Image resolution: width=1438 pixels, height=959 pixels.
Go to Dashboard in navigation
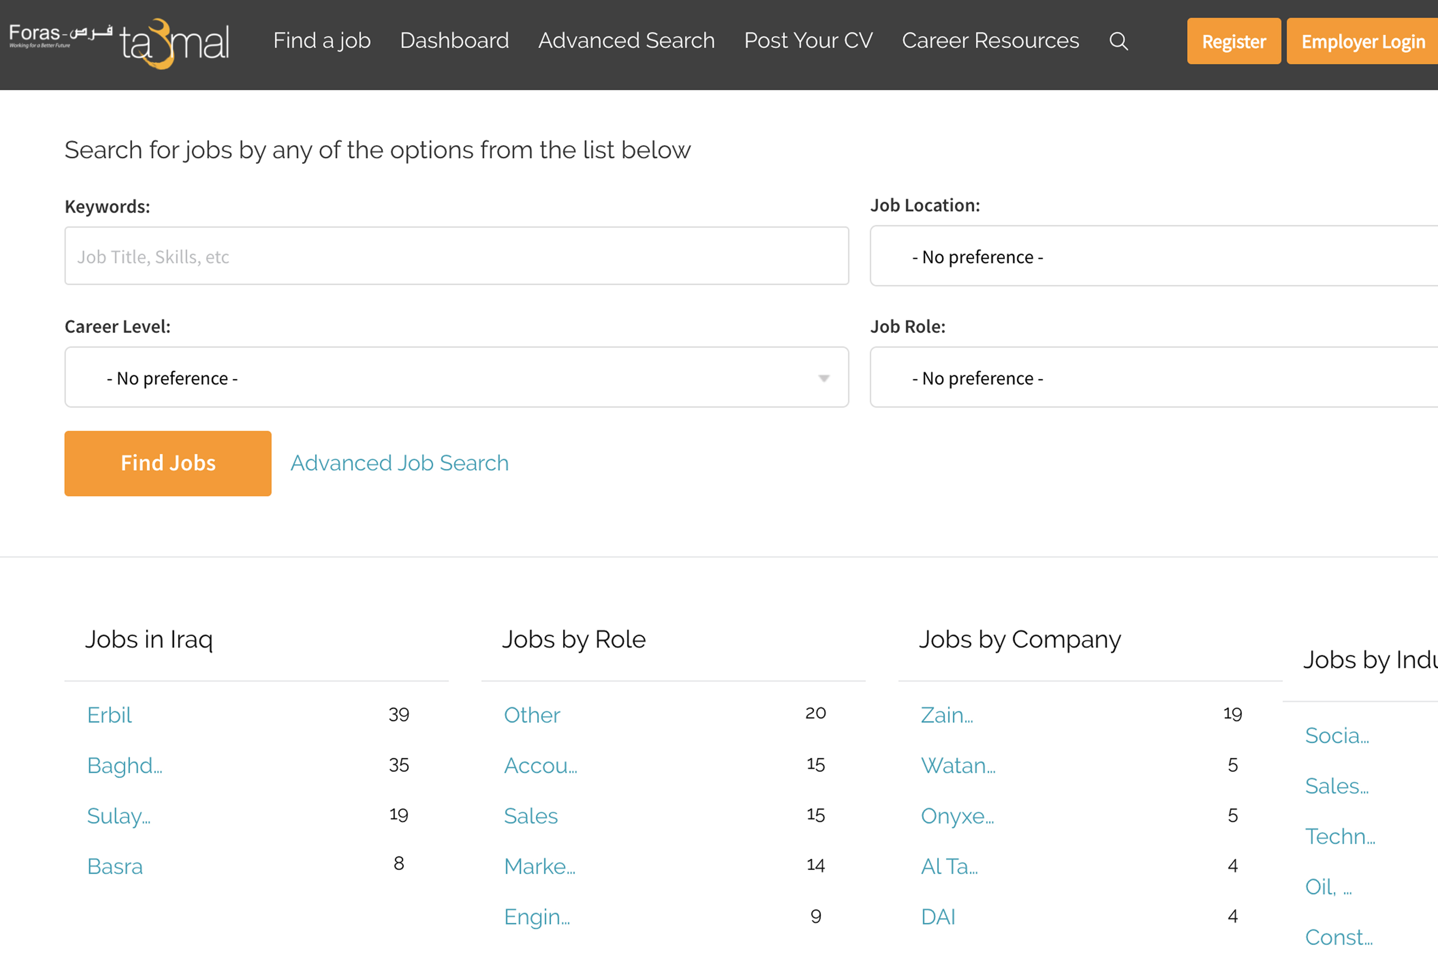[x=453, y=40]
